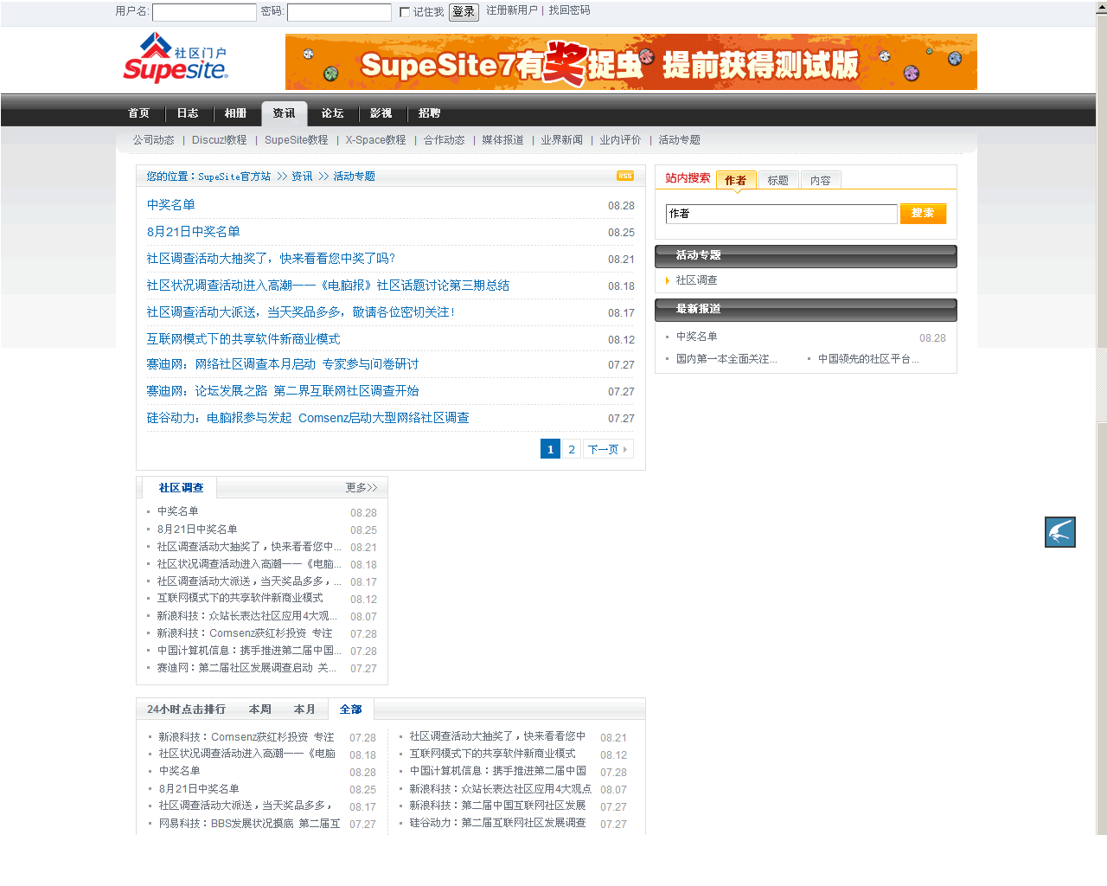Screen dimensions: 1107x886
Task: Click current page 1 button
Action: [x=550, y=449]
